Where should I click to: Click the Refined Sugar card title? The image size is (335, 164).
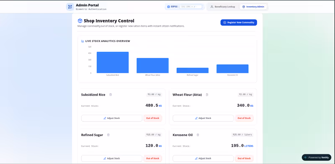pos(92,135)
